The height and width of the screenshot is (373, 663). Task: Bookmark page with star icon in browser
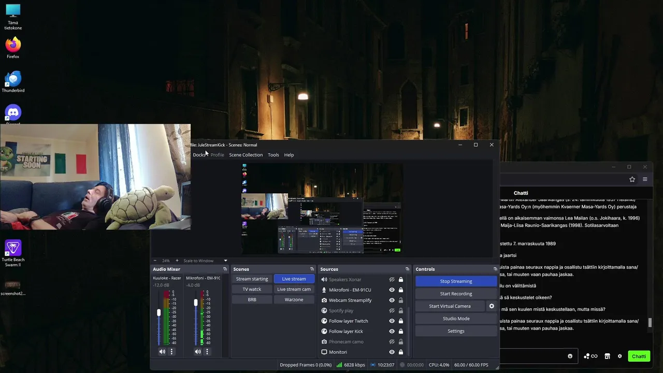click(632, 179)
